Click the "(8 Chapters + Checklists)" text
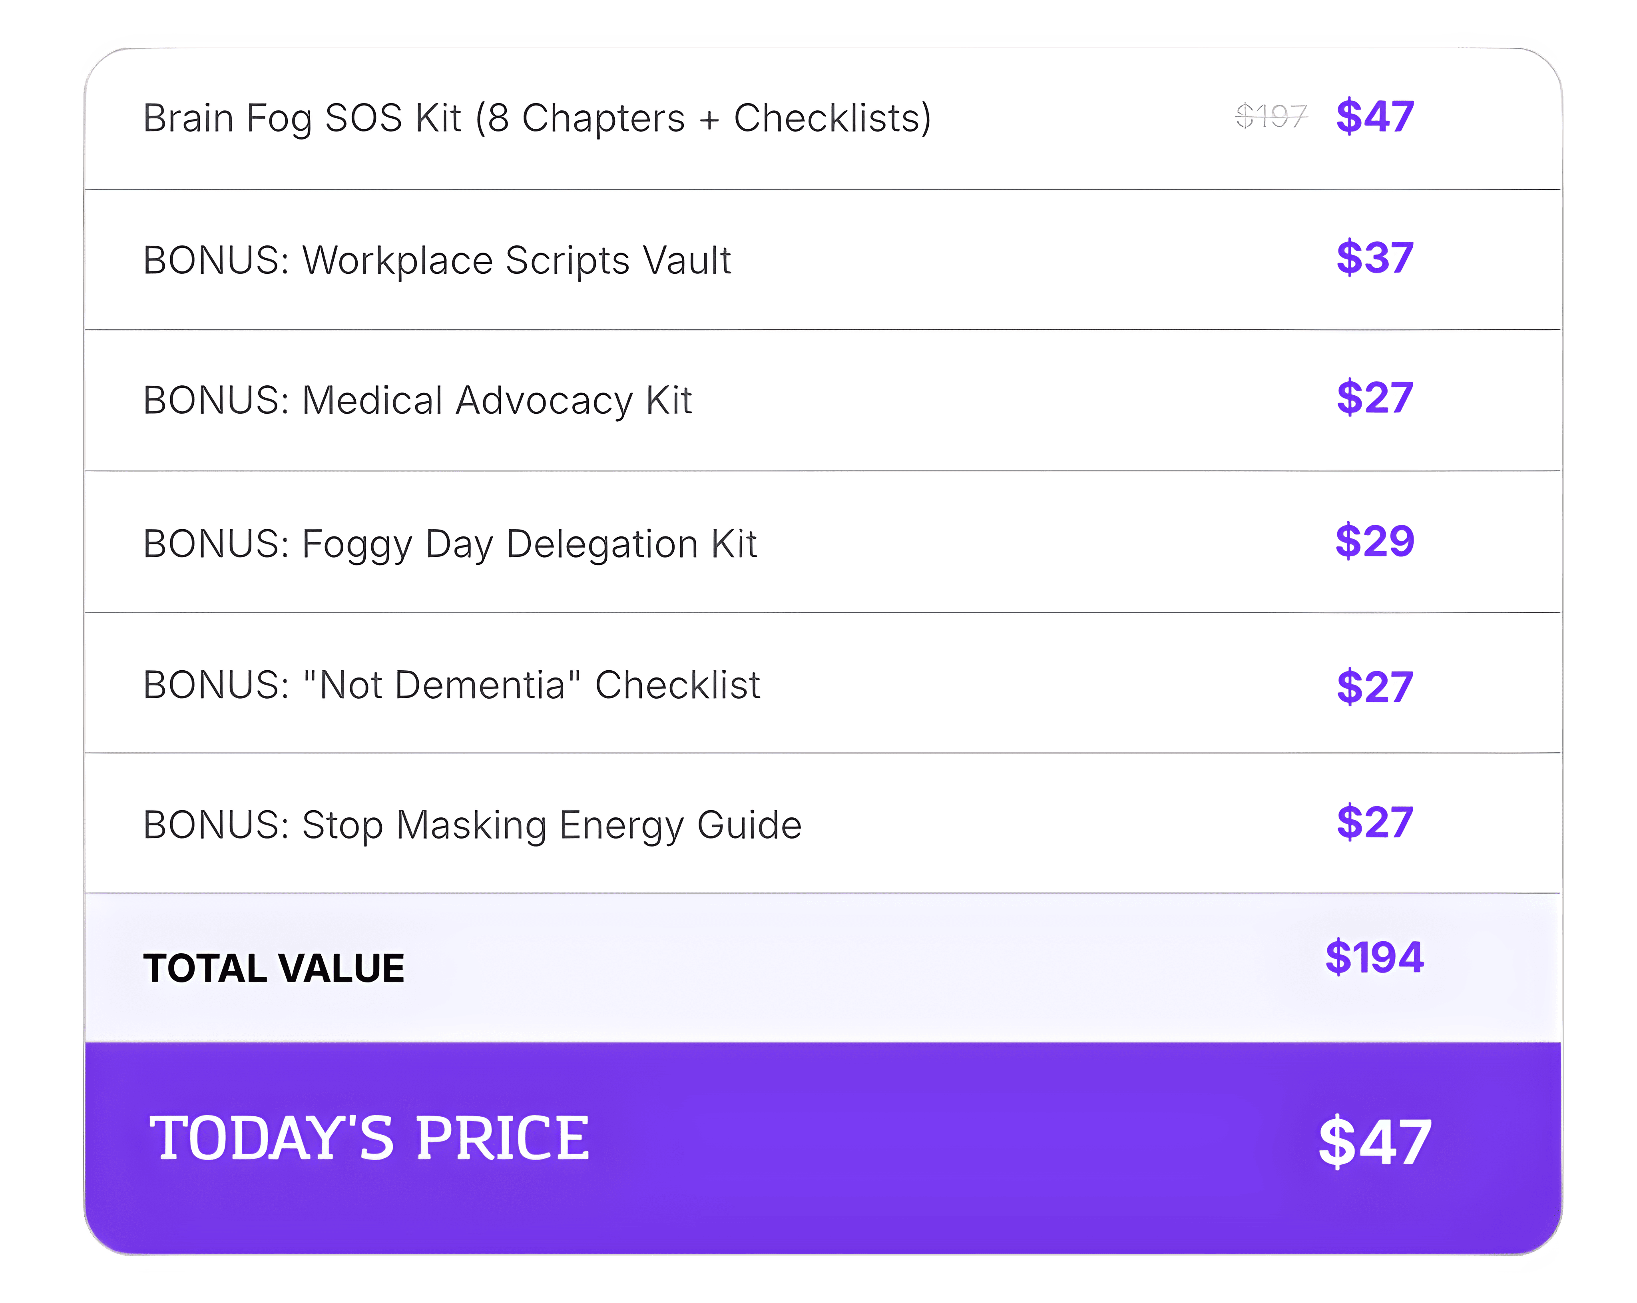This screenshot has height=1303, width=1637. tap(703, 118)
